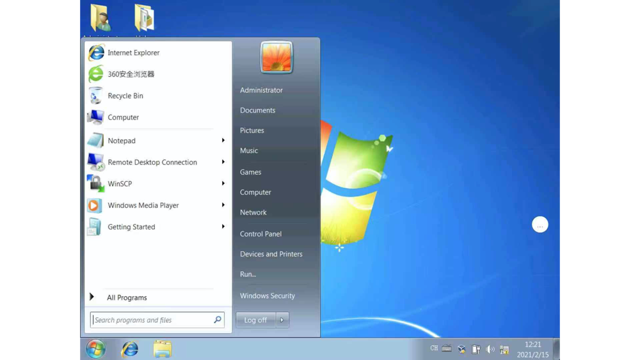Open the Getting Started icon
The height and width of the screenshot is (360, 640).
click(95, 227)
